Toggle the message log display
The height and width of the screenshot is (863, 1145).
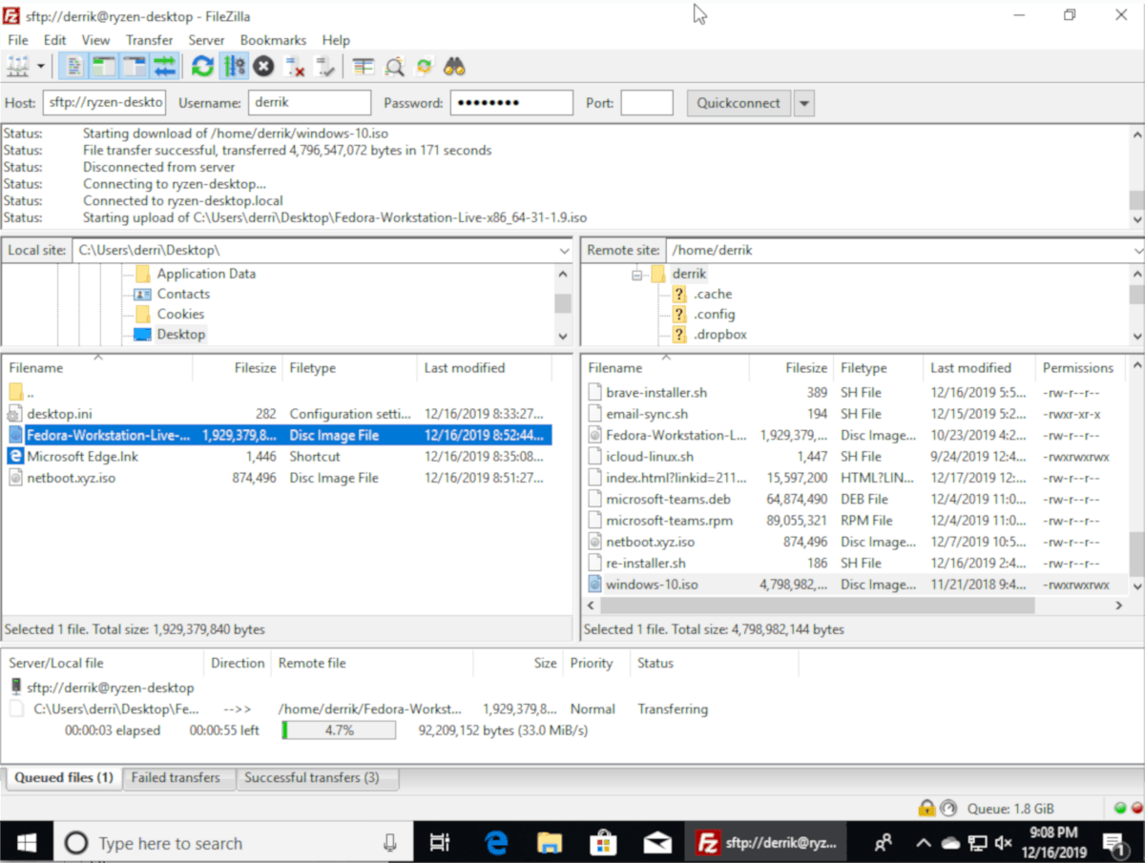pos(73,66)
